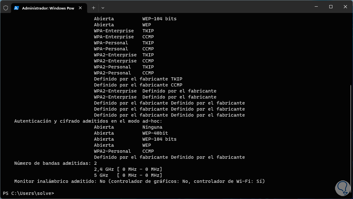
Task: Click the "Monitor inalámbrico admitido" output line
Action: tap(139, 181)
